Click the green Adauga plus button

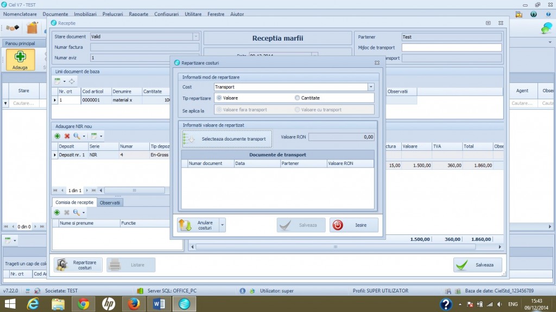coord(20,60)
